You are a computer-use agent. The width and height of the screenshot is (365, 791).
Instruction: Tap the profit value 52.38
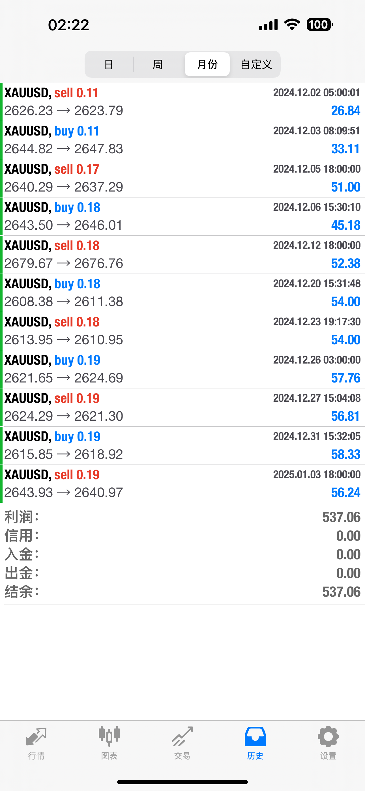[x=346, y=263]
